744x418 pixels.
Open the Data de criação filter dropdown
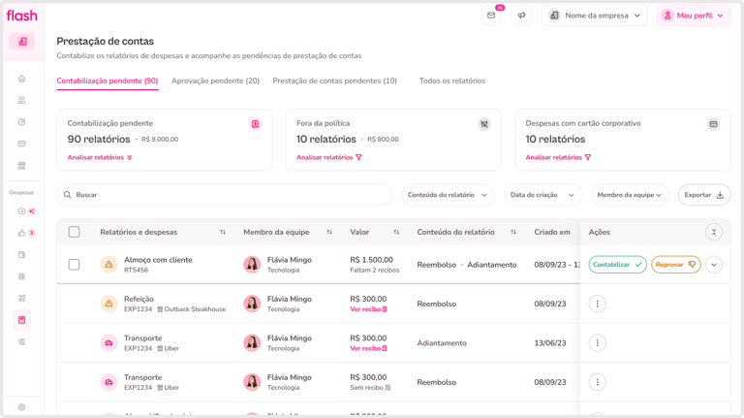click(x=542, y=195)
